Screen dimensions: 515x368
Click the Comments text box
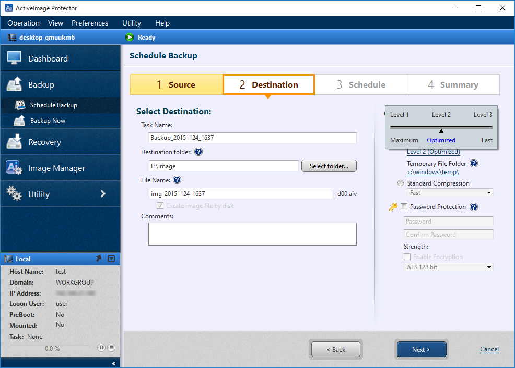[x=252, y=234]
